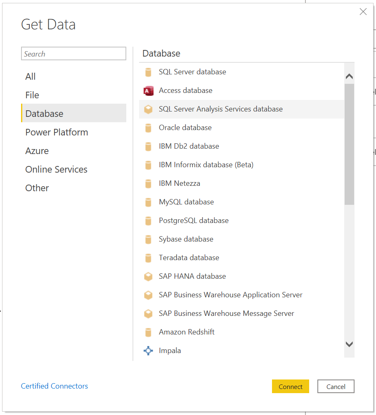Viewport: 376px width, 415px height.
Task: Click the Amazon Redshift cylinder icon
Action: (x=148, y=332)
